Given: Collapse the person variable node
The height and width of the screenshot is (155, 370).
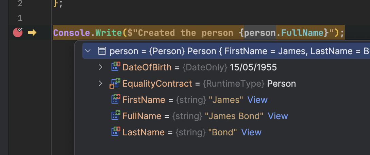Looking at the screenshot, I should click(88, 51).
